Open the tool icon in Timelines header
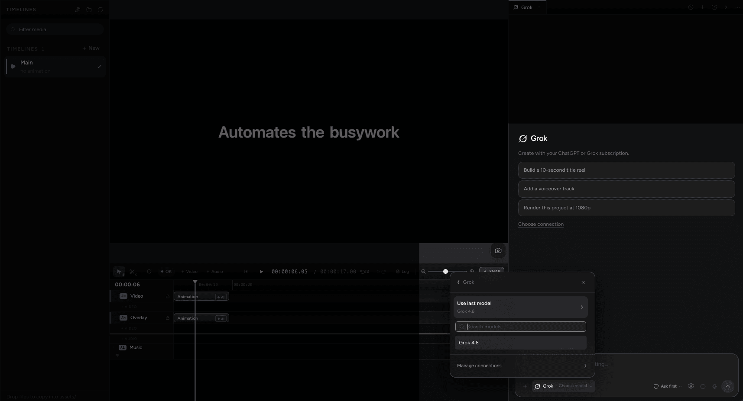This screenshot has height=401, width=743. 78,10
